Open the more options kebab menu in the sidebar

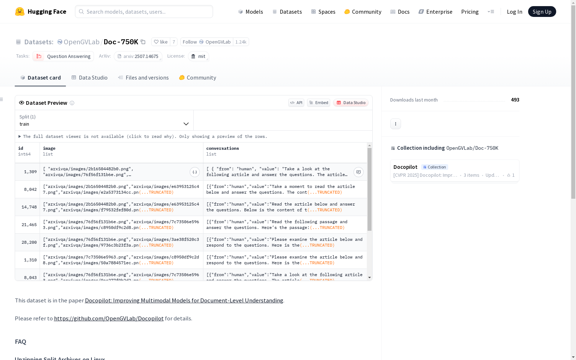396,124
